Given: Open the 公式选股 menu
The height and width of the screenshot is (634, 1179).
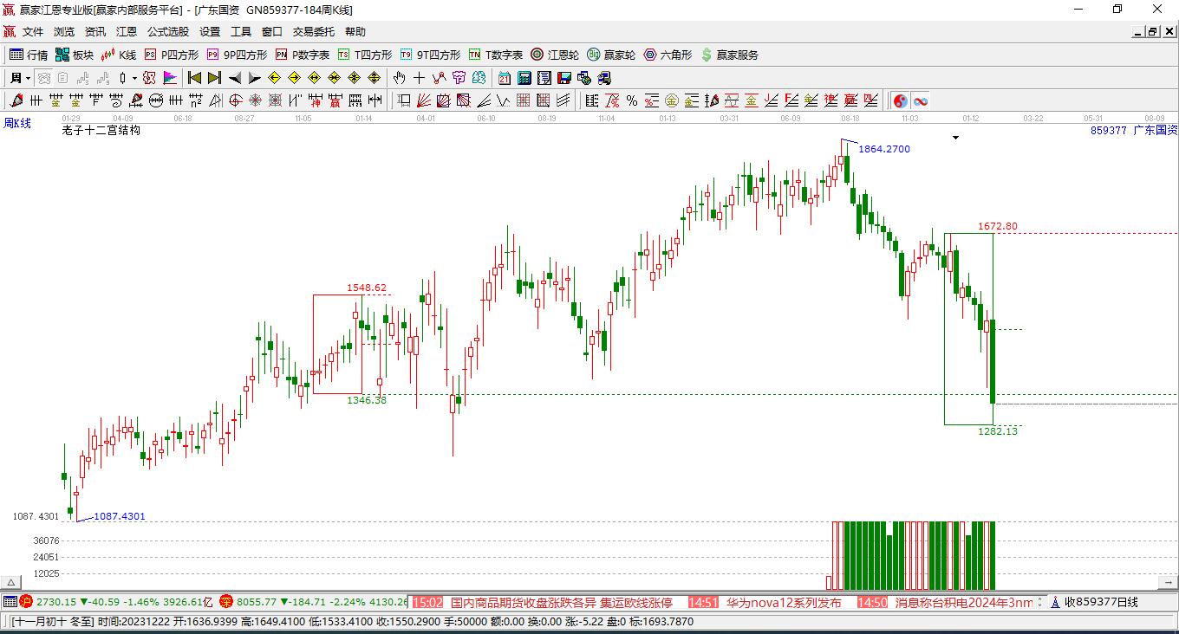Looking at the screenshot, I should (168, 32).
